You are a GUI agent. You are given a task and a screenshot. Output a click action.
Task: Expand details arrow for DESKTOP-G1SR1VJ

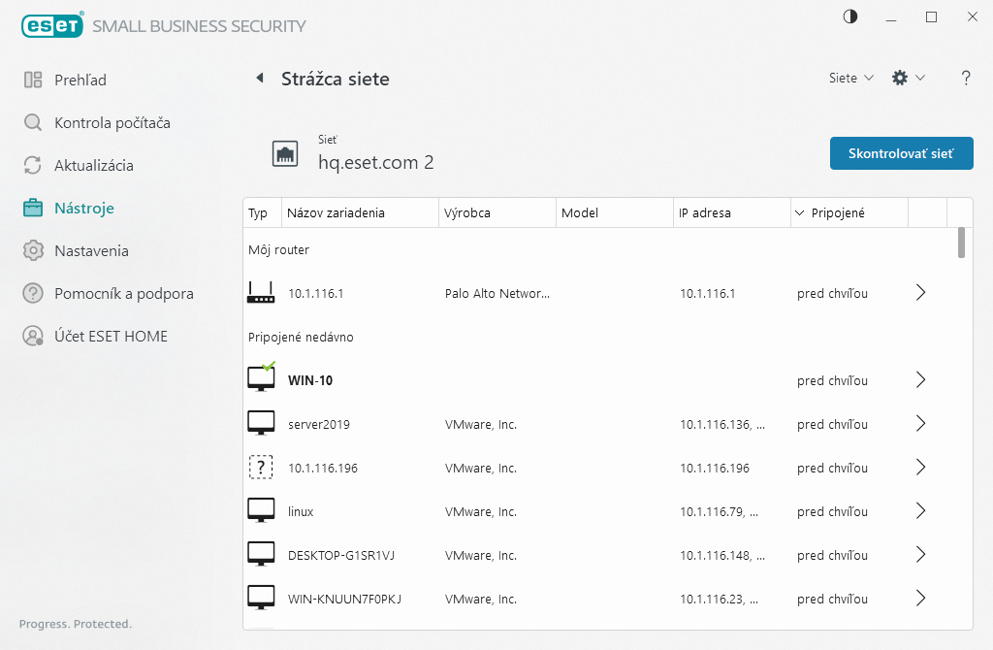click(921, 555)
